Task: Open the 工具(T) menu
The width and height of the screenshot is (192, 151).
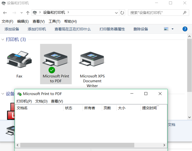Action: coord(55,22)
